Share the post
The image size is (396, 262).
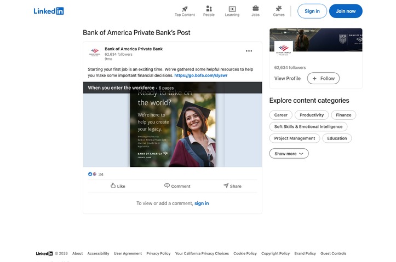click(x=232, y=186)
